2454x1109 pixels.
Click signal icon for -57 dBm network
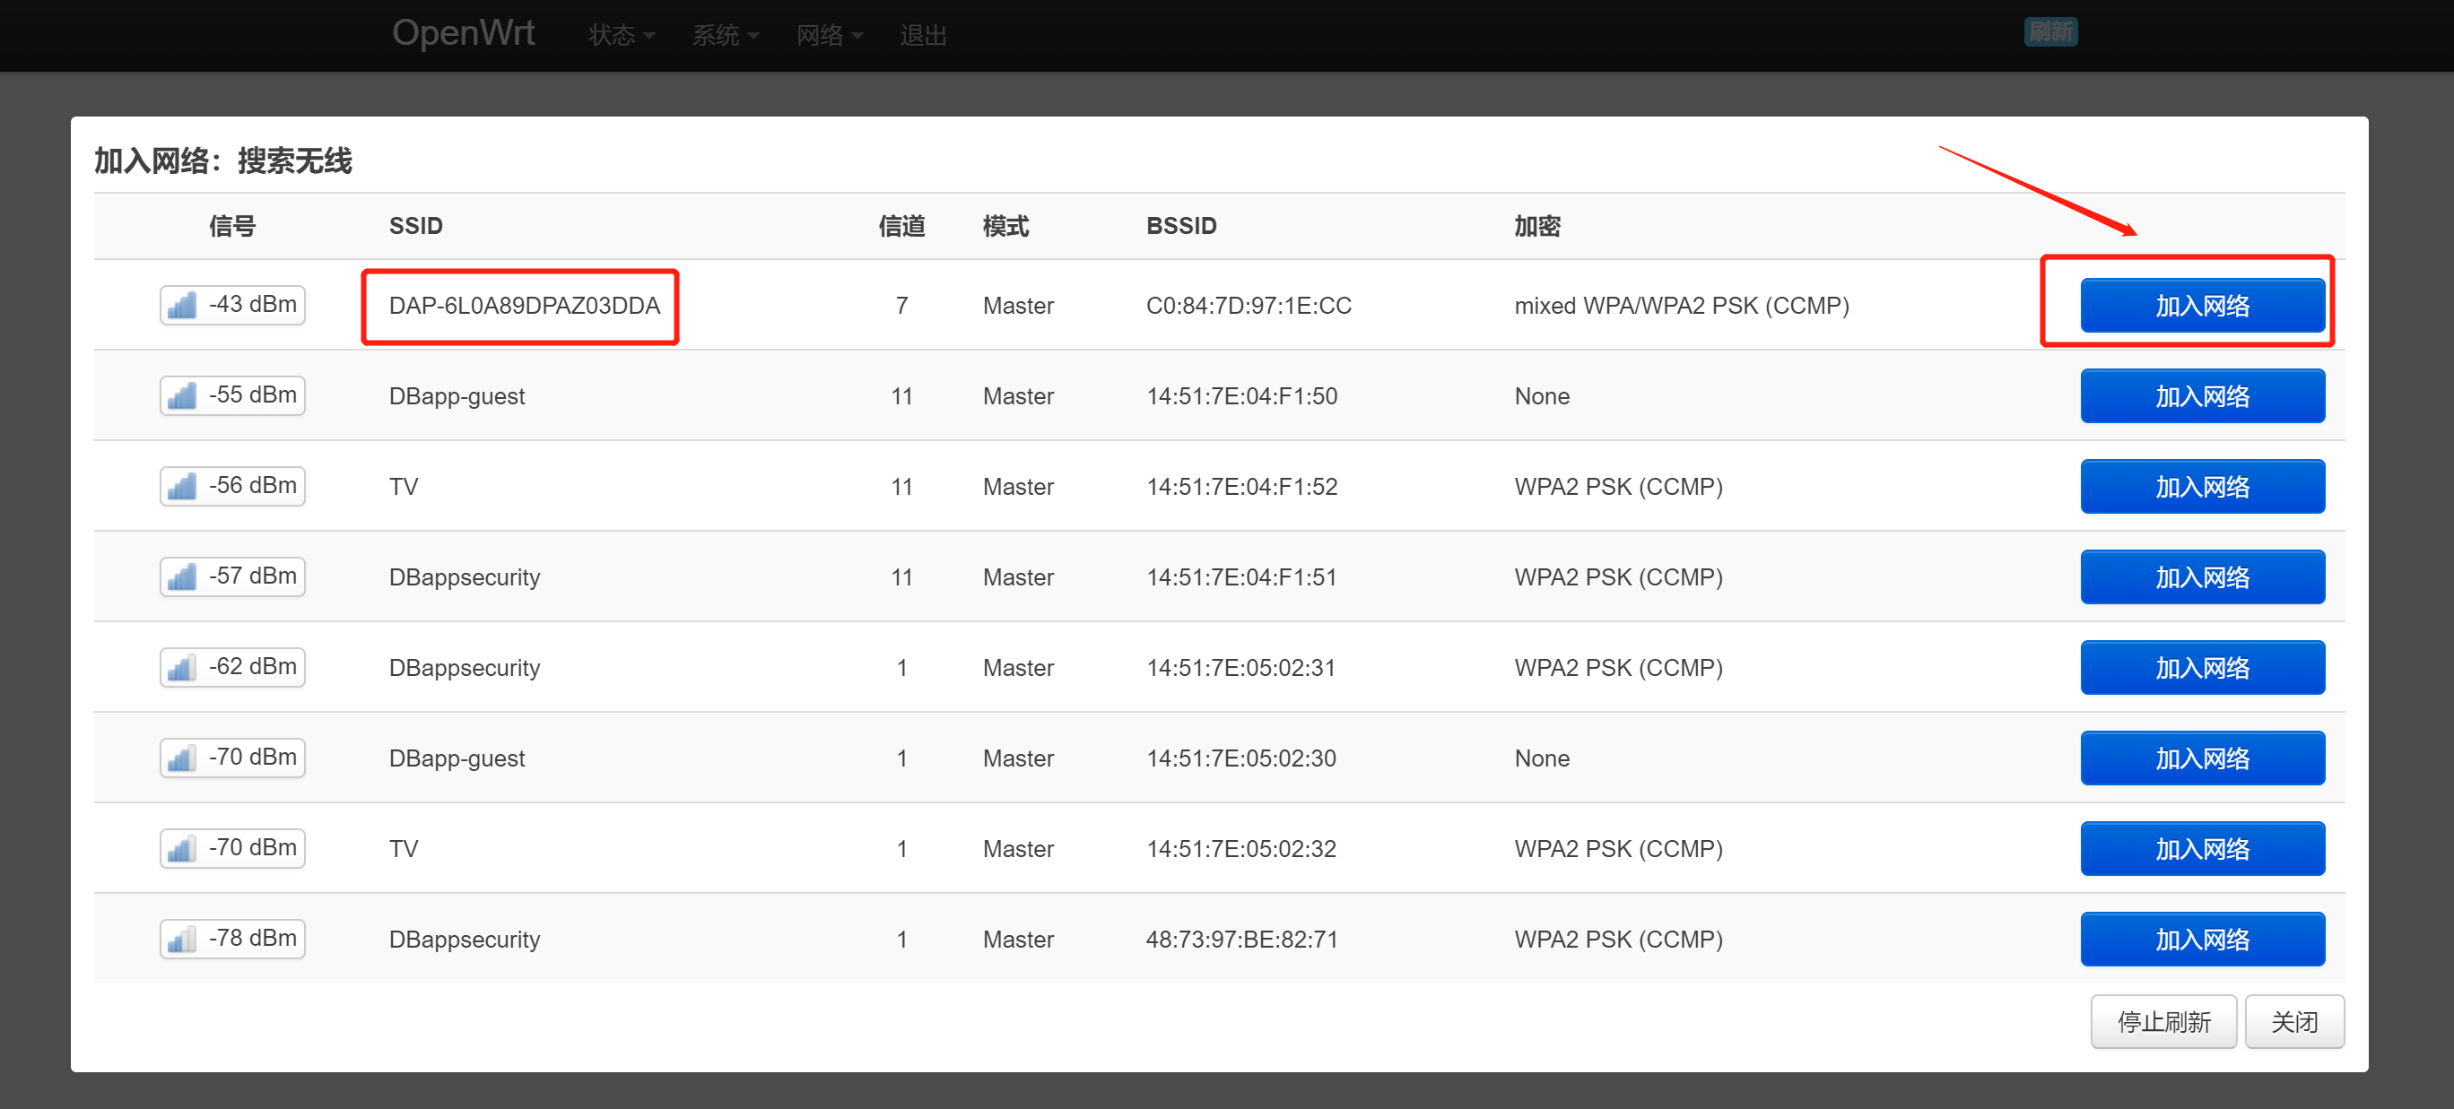181,576
